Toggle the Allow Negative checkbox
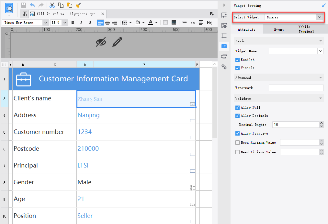 [237, 134]
